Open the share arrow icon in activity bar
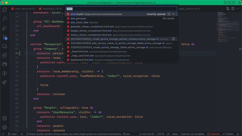Image resolution: width=242 pixels, height=136 pixels. 5,82
